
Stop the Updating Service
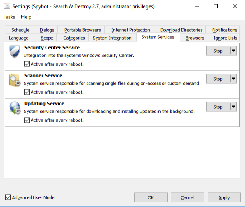pyautogui.click(x=218, y=107)
